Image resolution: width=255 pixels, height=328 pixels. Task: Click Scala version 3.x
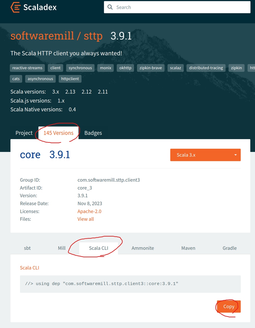click(56, 92)
